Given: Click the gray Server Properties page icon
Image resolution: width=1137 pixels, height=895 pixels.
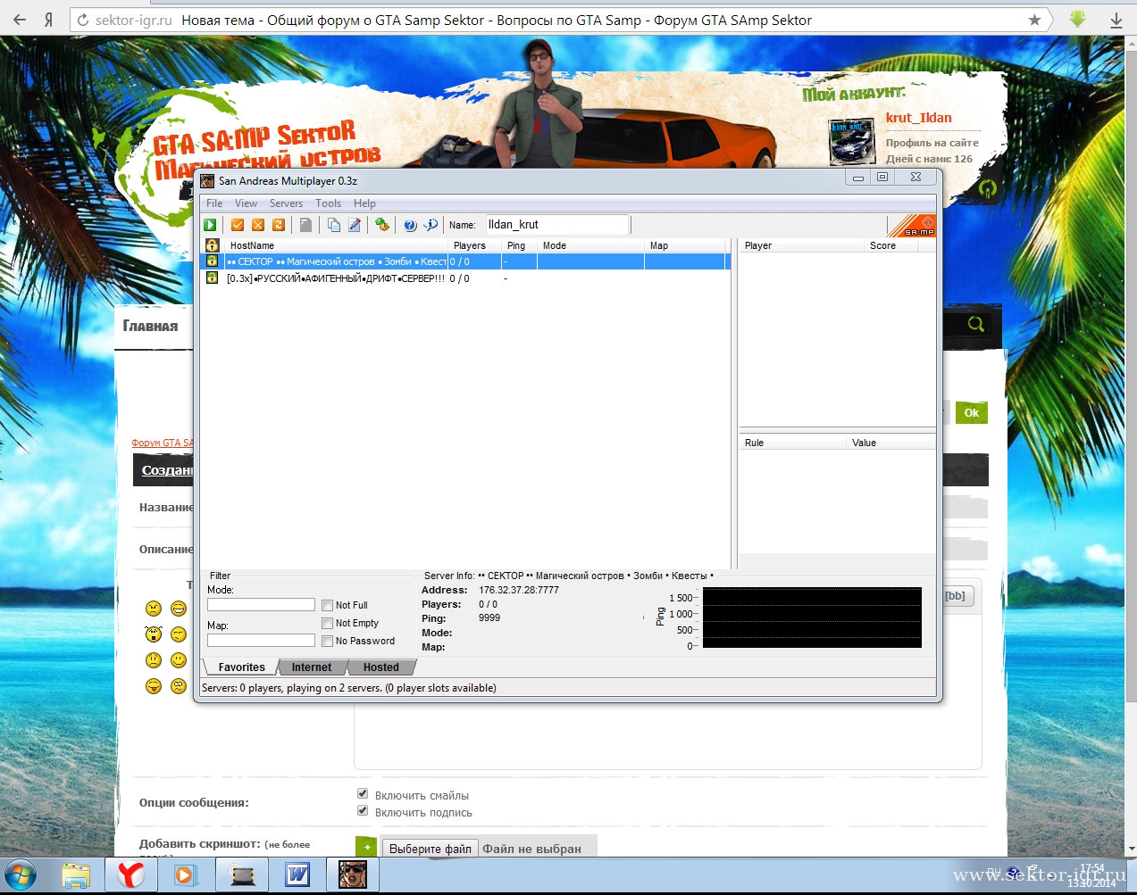Looking at the screenshot, I should [305, 225].
